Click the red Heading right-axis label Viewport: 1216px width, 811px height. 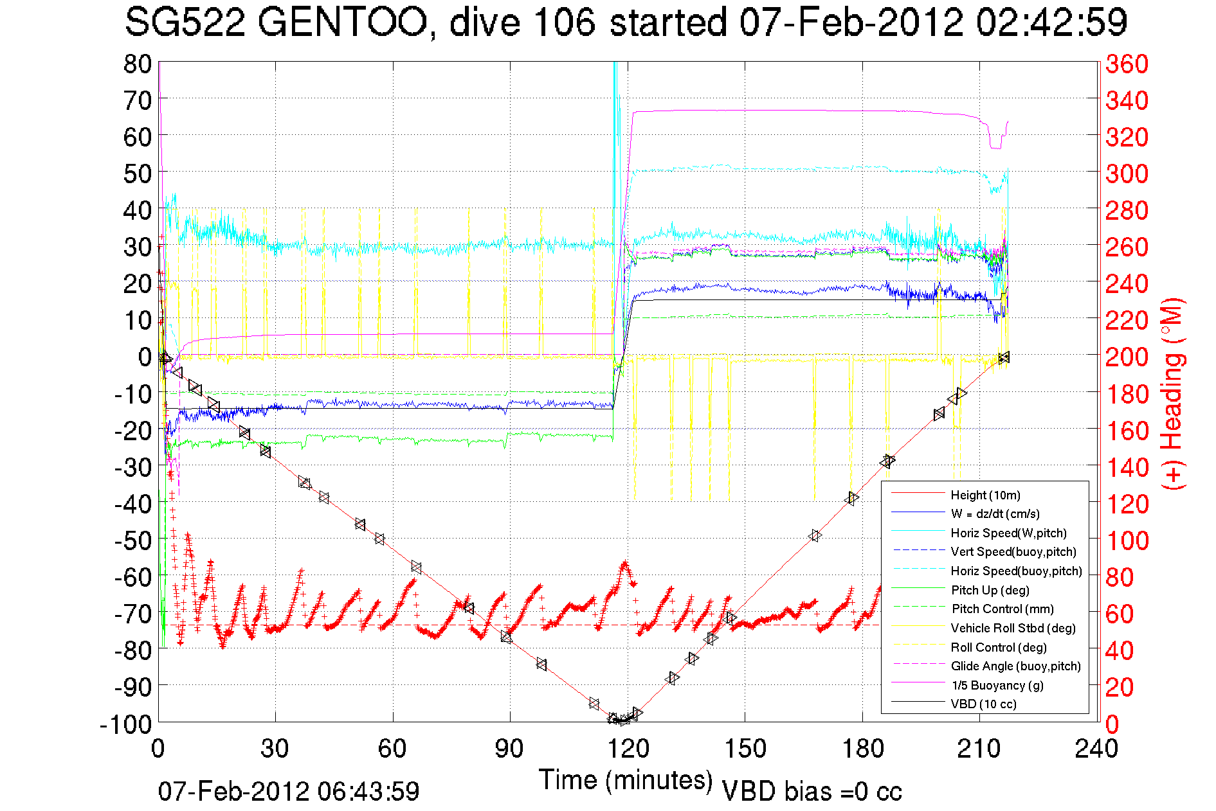1172,393
